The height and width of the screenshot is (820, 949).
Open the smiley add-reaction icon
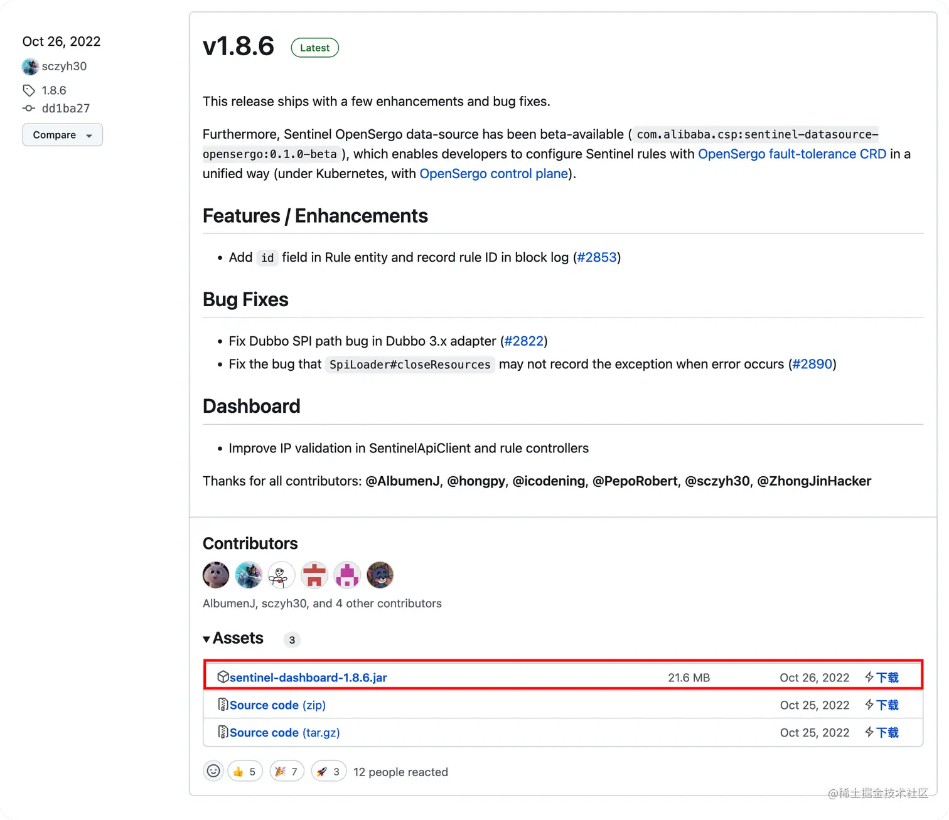pyautogui.click(x=213, y=771)
